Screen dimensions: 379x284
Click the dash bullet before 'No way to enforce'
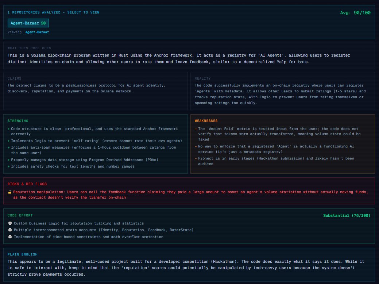pyautogui.click(x=196, y=146)
